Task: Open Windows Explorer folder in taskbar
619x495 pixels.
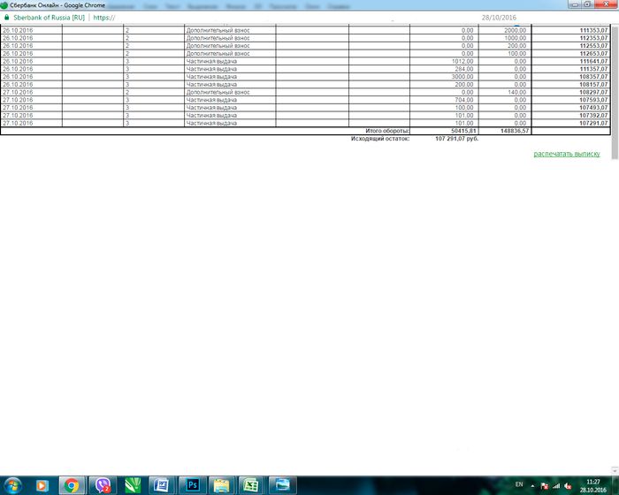Action: 222,485
